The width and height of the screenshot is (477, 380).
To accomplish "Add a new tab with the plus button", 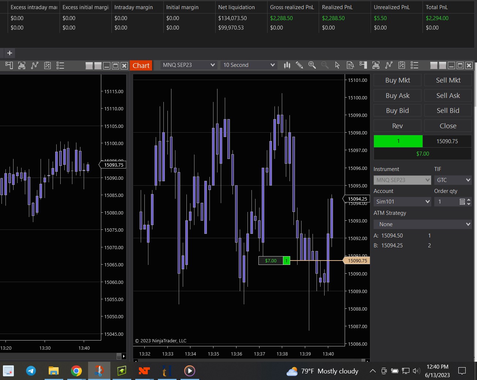I will pyautogui.click(x=10, y=53).
